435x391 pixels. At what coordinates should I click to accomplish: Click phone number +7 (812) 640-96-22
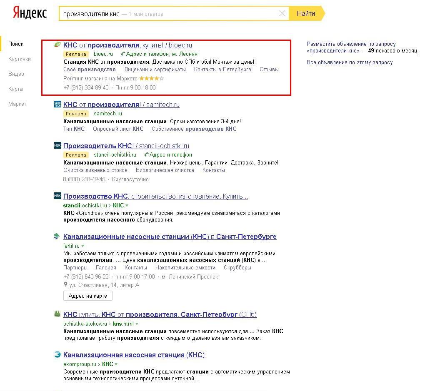(x=86, y=276)
